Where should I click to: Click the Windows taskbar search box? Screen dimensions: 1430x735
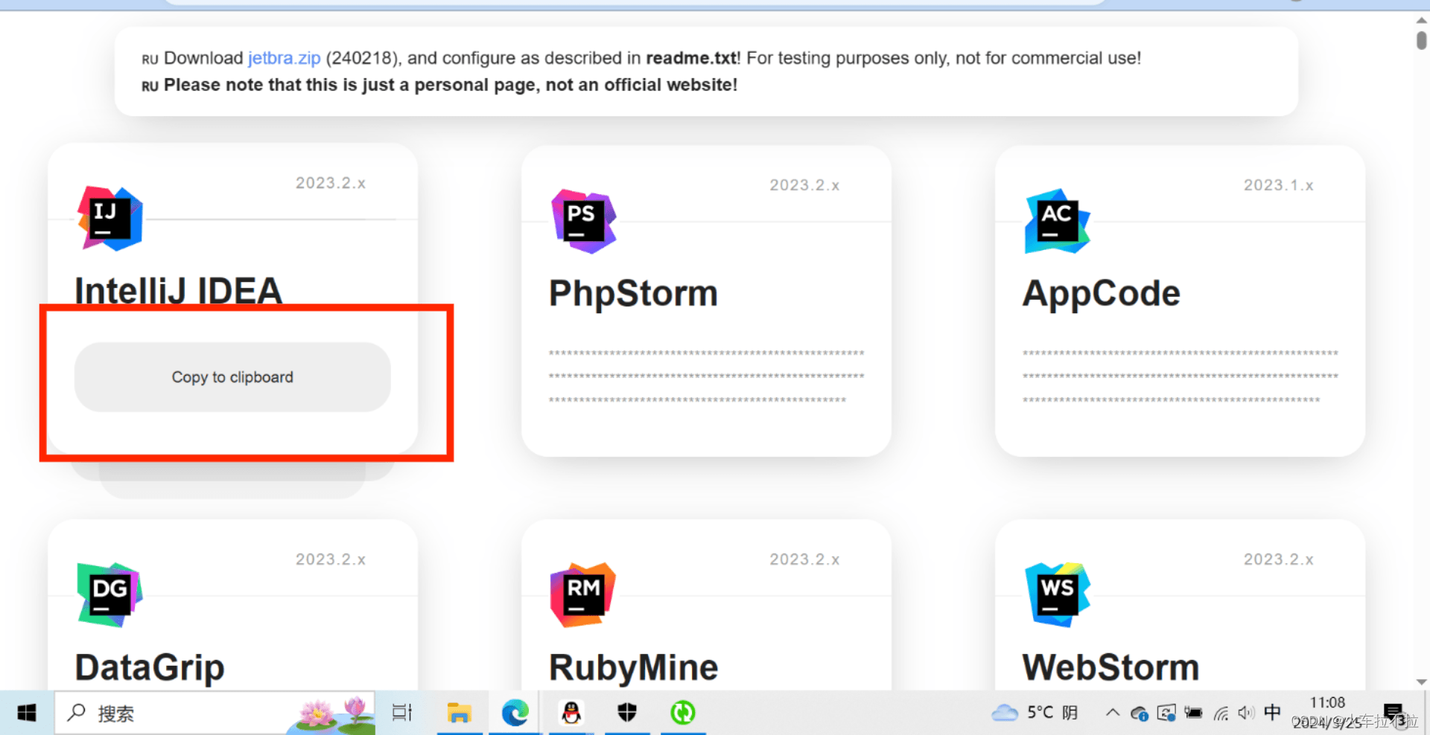click(x=214, y=713)
